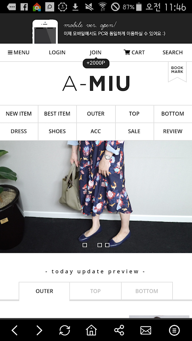Tap the BOOK MARK ribbon
The width and height of the screenshot is (192, 341).
(177, 72)
